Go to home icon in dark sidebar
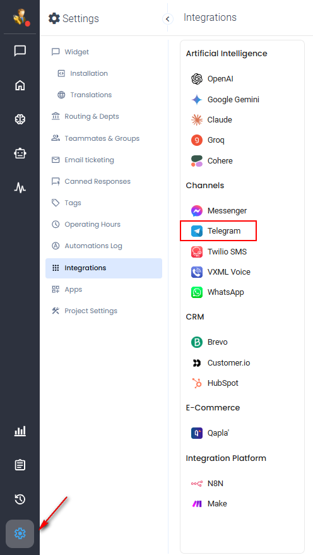 point(20,85)
